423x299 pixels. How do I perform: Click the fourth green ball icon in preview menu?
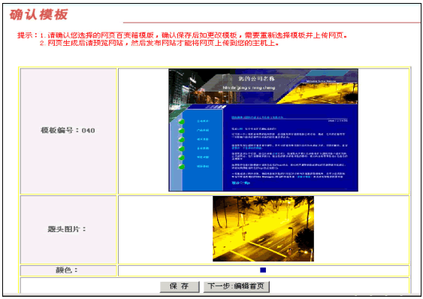pos(181,149)
